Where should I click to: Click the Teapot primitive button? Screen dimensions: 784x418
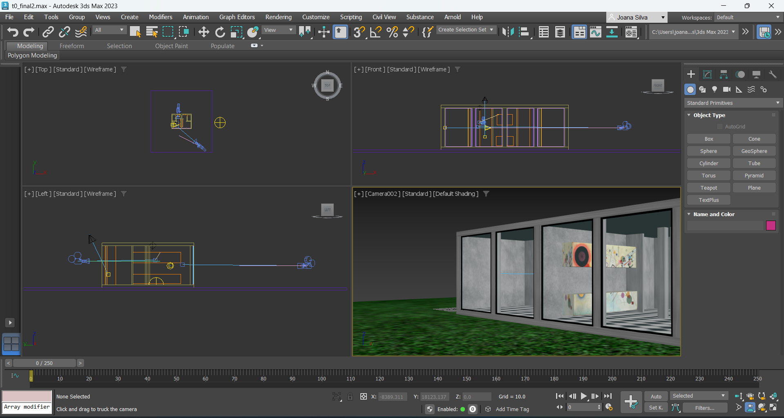708,188
